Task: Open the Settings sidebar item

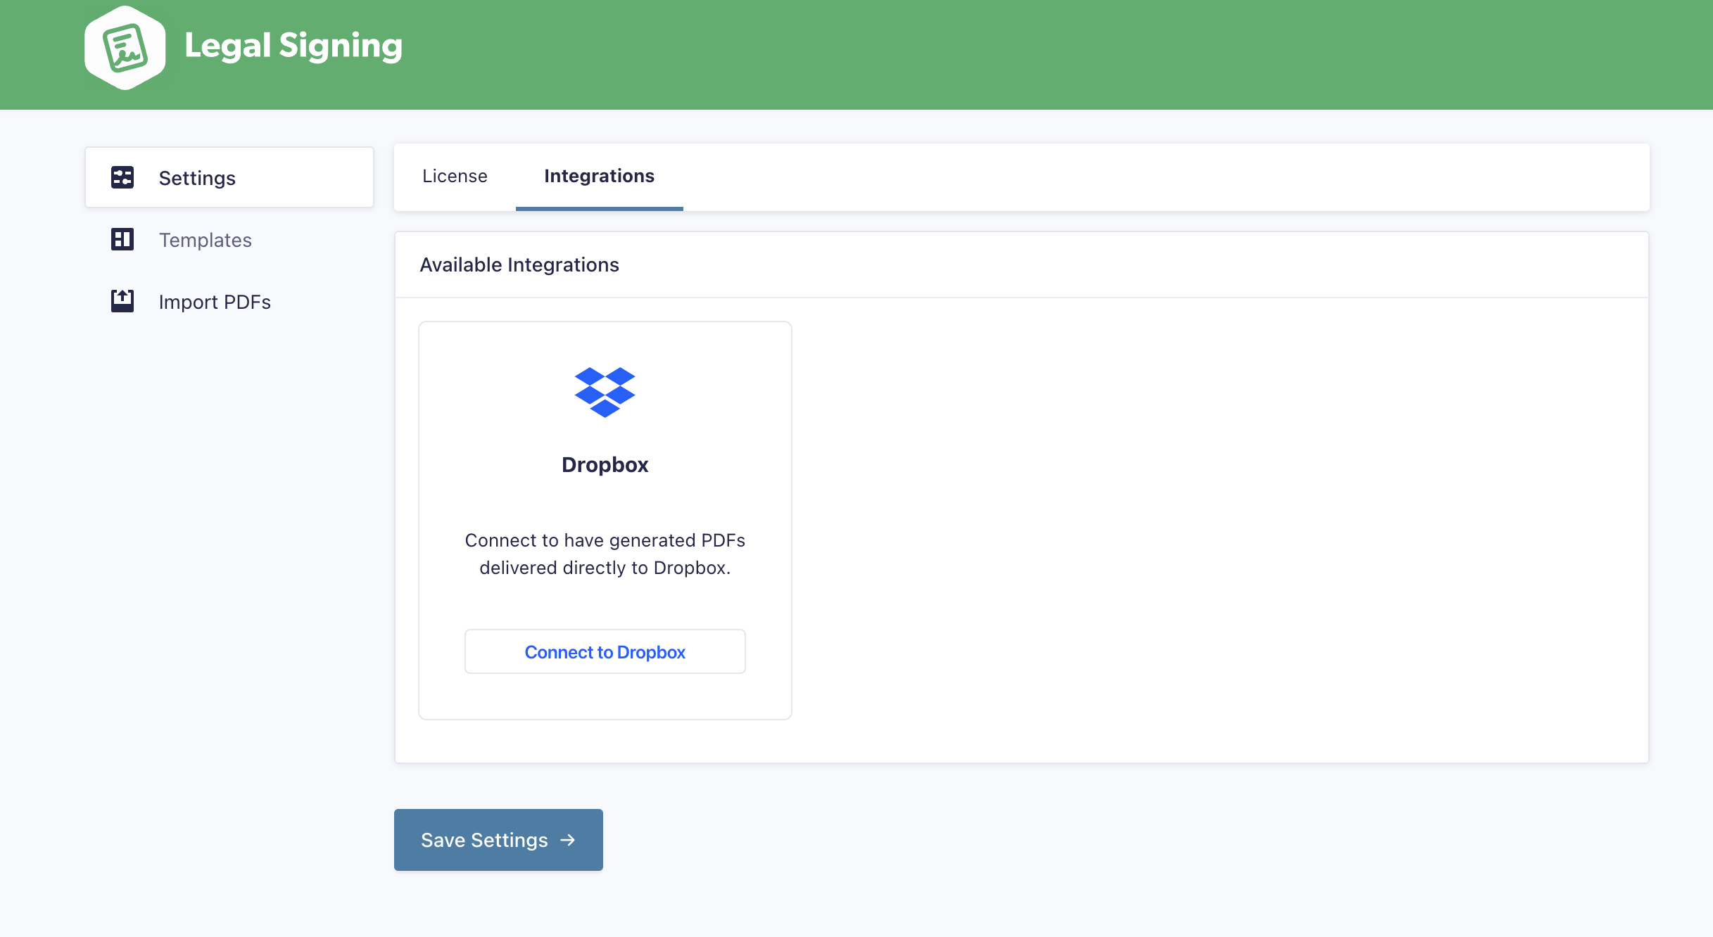Action: coord(229,177)
